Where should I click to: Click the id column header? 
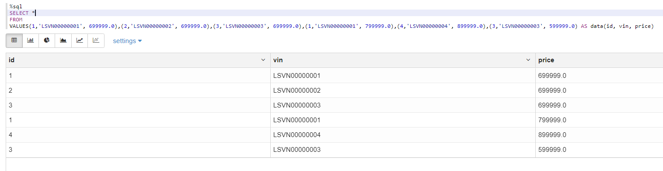pos(138,60)
